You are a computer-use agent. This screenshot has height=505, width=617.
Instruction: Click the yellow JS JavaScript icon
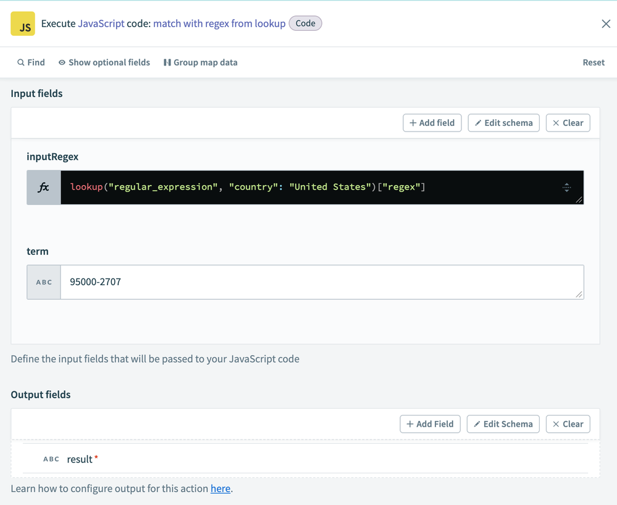pyautogui.click(x=23, y=24)
